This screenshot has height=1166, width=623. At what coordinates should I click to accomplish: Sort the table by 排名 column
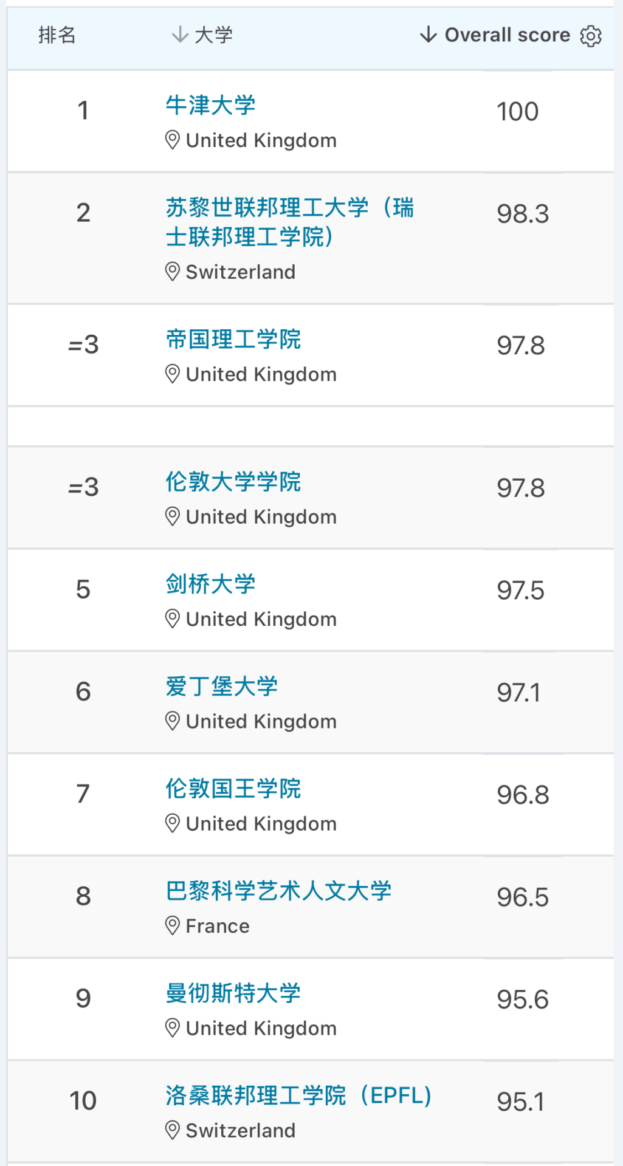coord(57,35)
